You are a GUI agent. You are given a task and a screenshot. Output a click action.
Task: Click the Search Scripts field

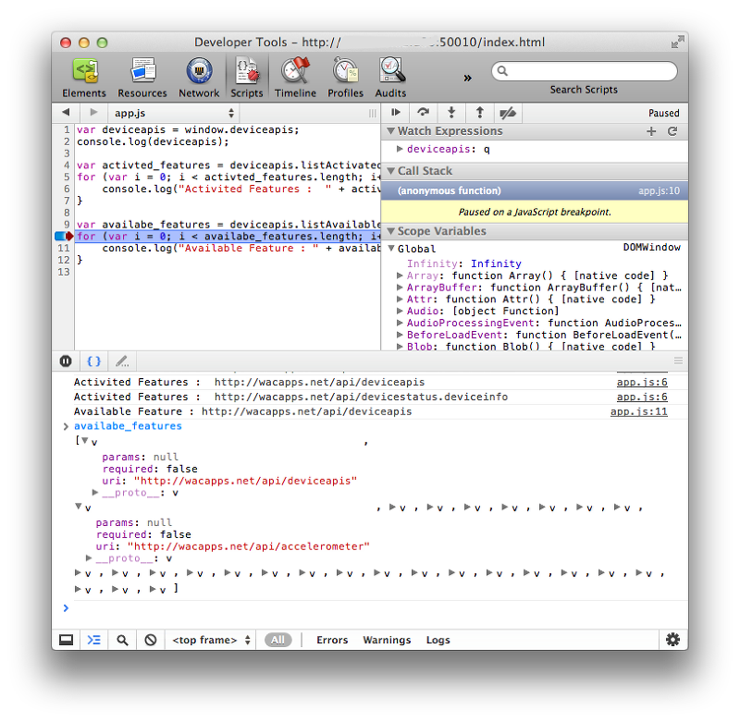point(585,71)
